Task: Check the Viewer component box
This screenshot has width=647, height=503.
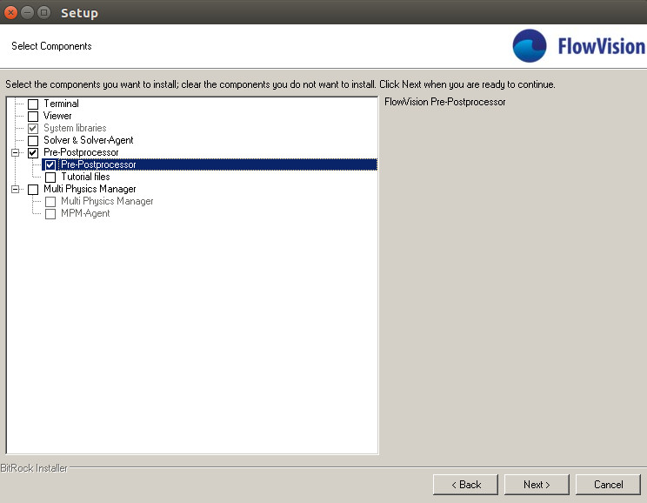Action: click(33, 117)
